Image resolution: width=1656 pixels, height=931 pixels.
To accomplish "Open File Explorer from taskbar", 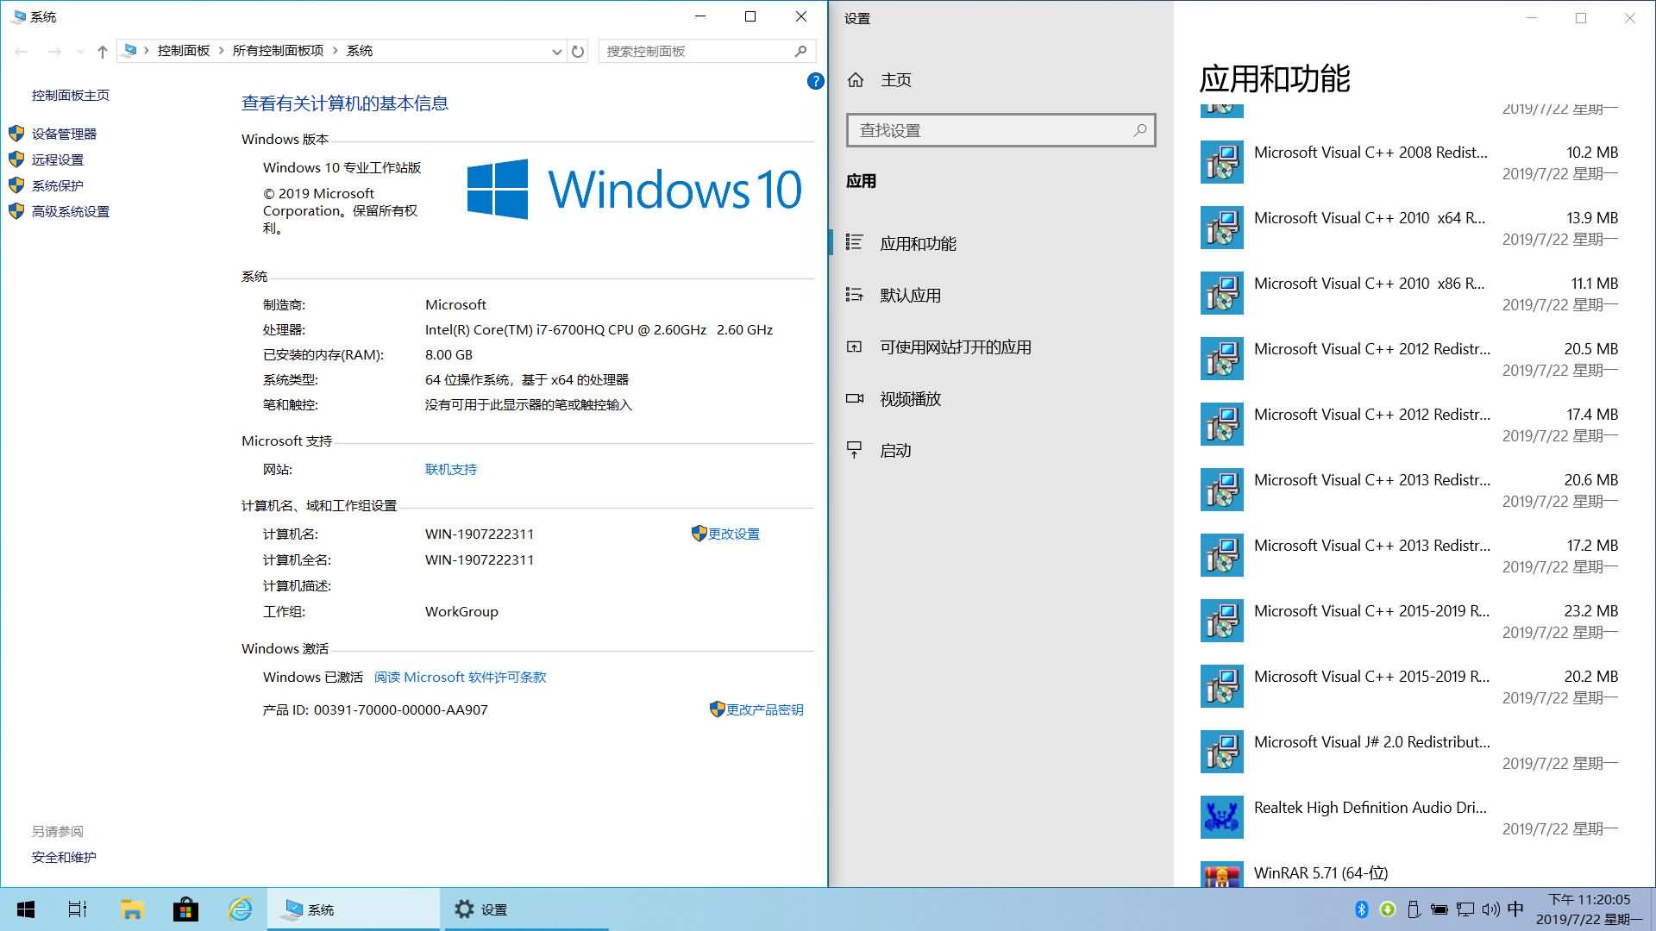I will click(x=131, y=909).
